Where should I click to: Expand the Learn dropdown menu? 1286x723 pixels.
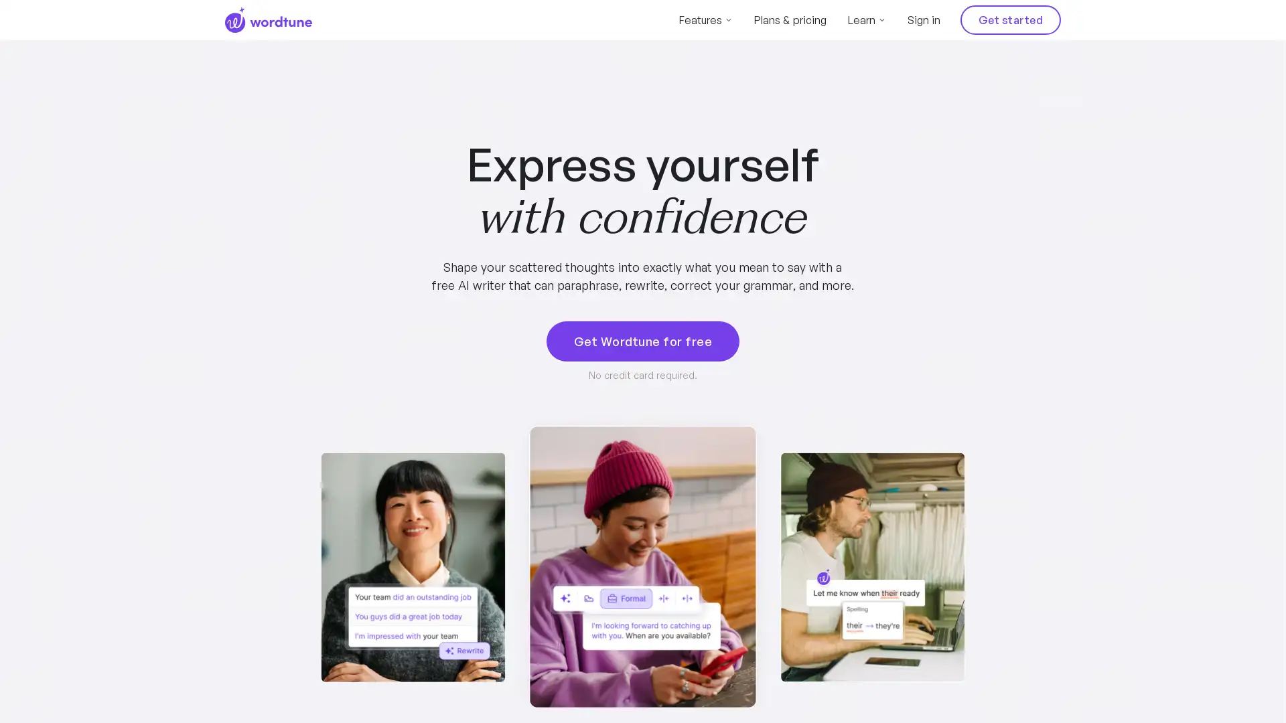(867, 19)
